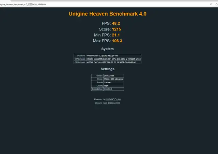
Task: Click the Preset label cell
Action: coord(97,82)
